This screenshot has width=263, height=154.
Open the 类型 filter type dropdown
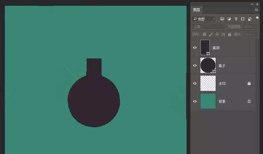(x=204, y=19)
